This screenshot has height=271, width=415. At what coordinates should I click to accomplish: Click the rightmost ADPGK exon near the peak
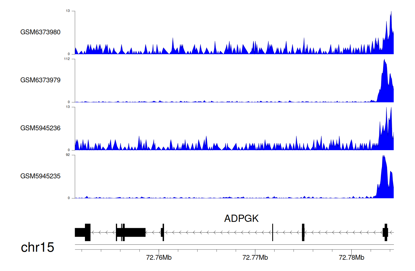(x=385, y=232)
